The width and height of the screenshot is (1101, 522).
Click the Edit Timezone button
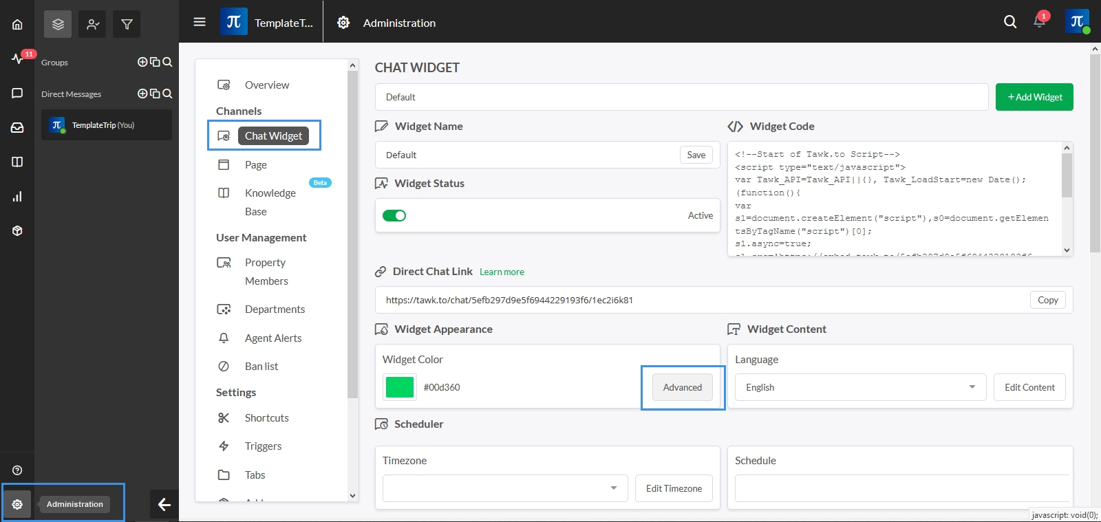click(x=674, y=488)
